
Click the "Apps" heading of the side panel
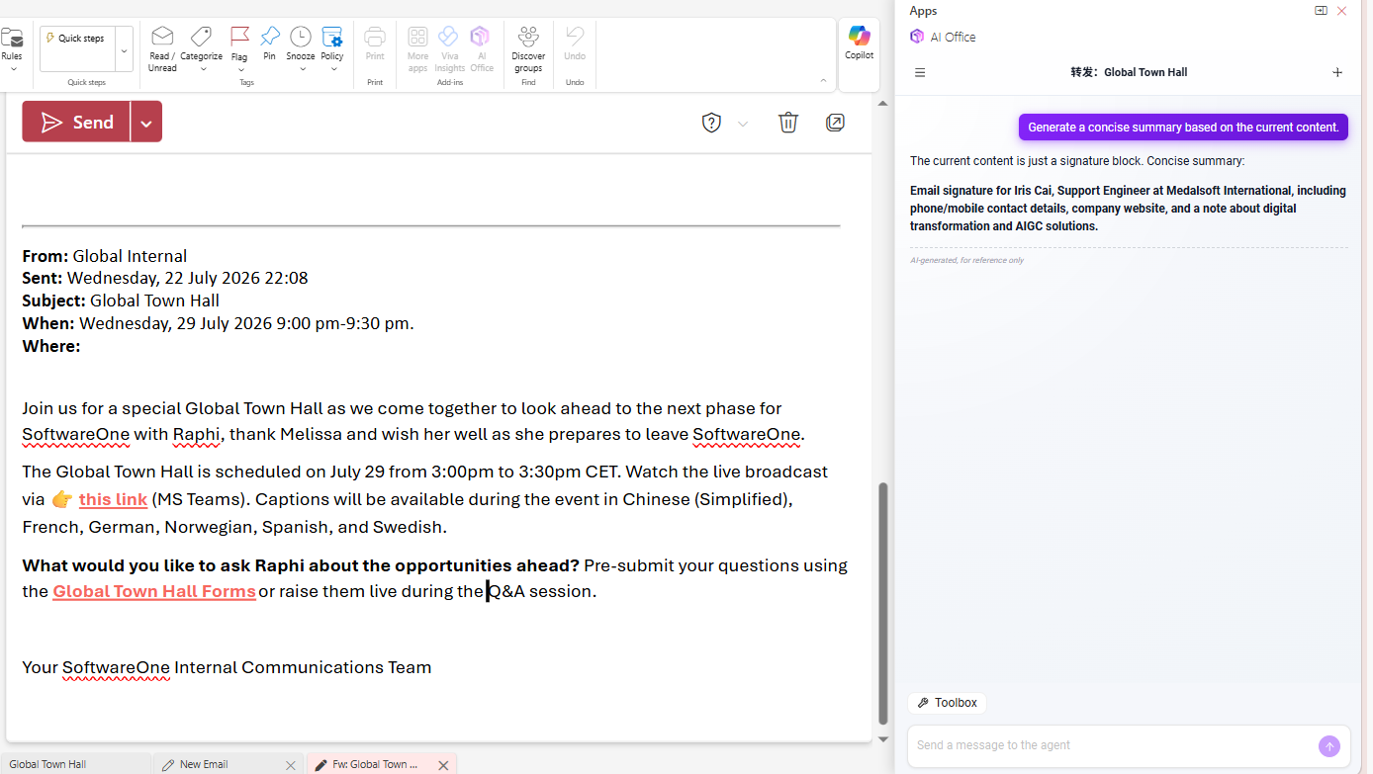point(923,11)
